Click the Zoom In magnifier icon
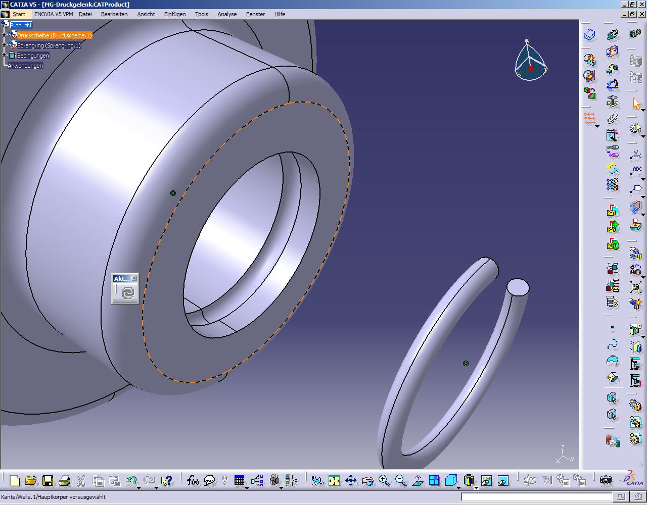Viewport: 647px width, 505px height. (384, 480)
